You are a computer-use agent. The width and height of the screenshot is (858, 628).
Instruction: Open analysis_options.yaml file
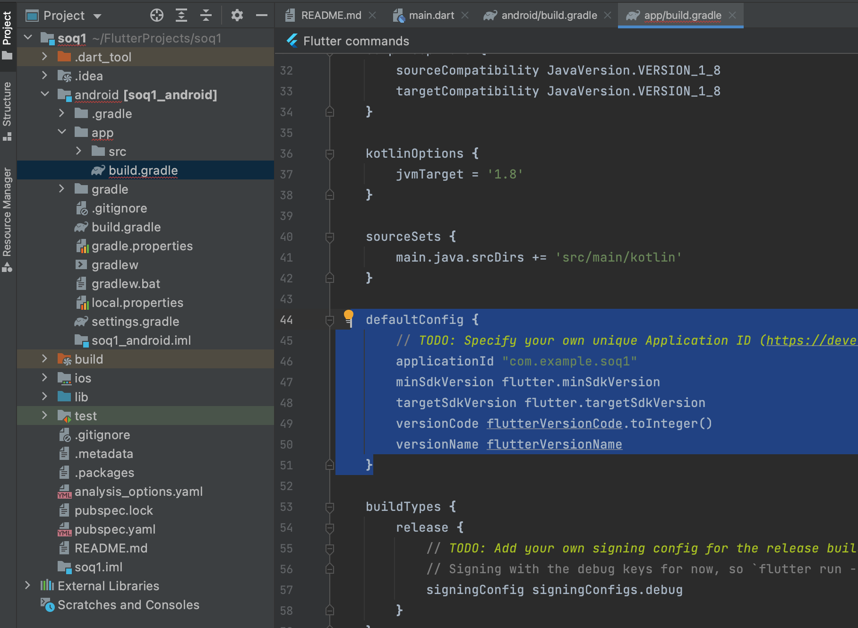point(146,491)
